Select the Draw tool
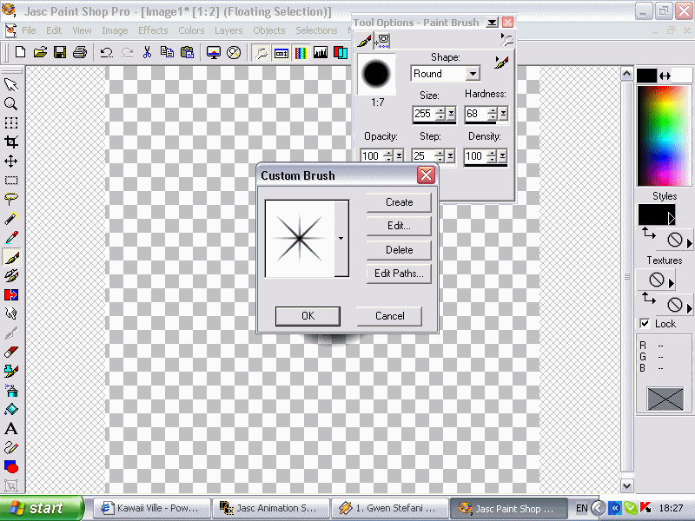This screenshot has width=695, height=521. point(10,448)
